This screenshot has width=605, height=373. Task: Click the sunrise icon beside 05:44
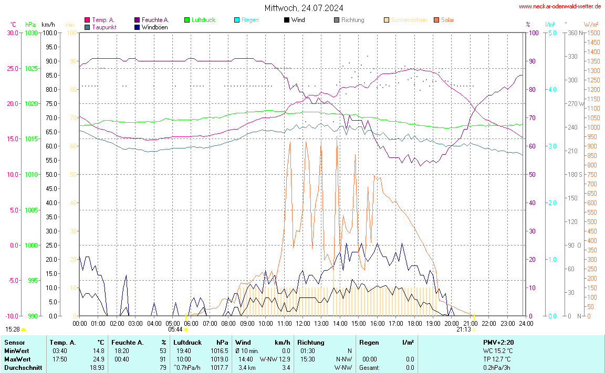[x=186, y=329]
